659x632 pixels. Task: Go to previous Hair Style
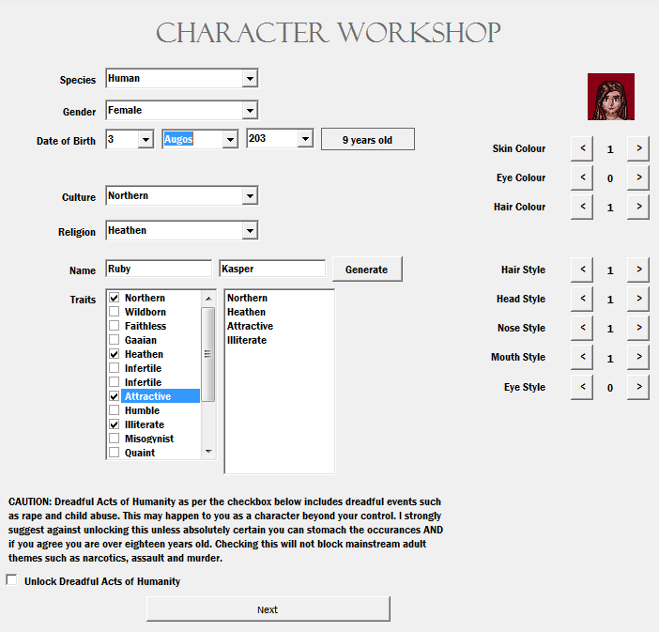(x=582, y=270)
